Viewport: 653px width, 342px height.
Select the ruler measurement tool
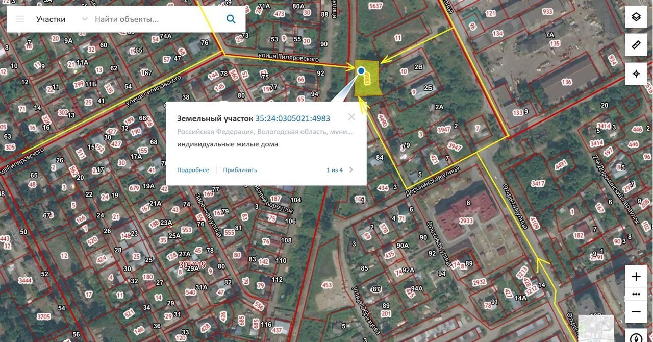(x=636, y=45)
